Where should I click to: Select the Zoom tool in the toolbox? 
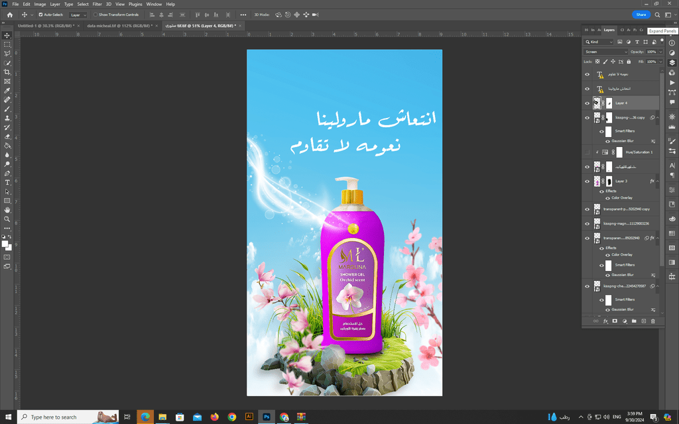point(7,219)
